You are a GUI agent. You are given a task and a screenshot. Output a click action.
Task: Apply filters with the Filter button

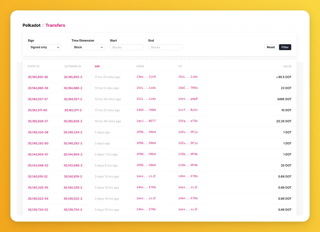pyautogui.click(x=285, y=47)
